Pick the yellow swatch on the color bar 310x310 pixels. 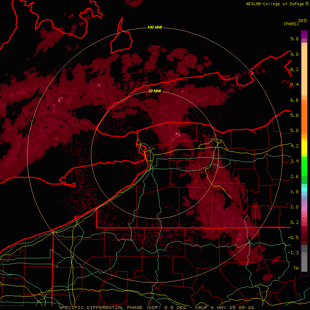(304, 147)
